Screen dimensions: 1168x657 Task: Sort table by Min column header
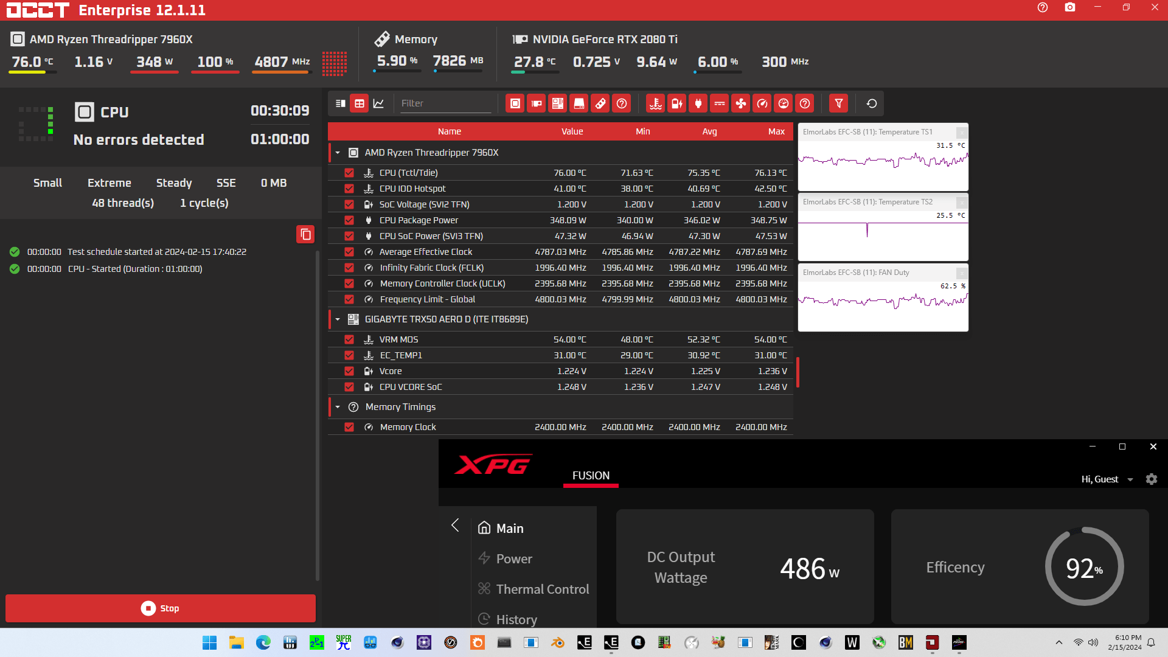coord(643,131)
